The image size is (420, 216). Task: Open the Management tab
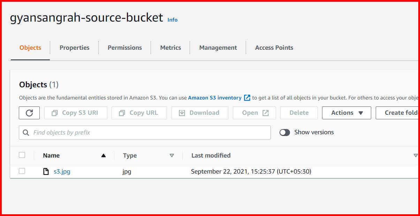tap(217, 48)
